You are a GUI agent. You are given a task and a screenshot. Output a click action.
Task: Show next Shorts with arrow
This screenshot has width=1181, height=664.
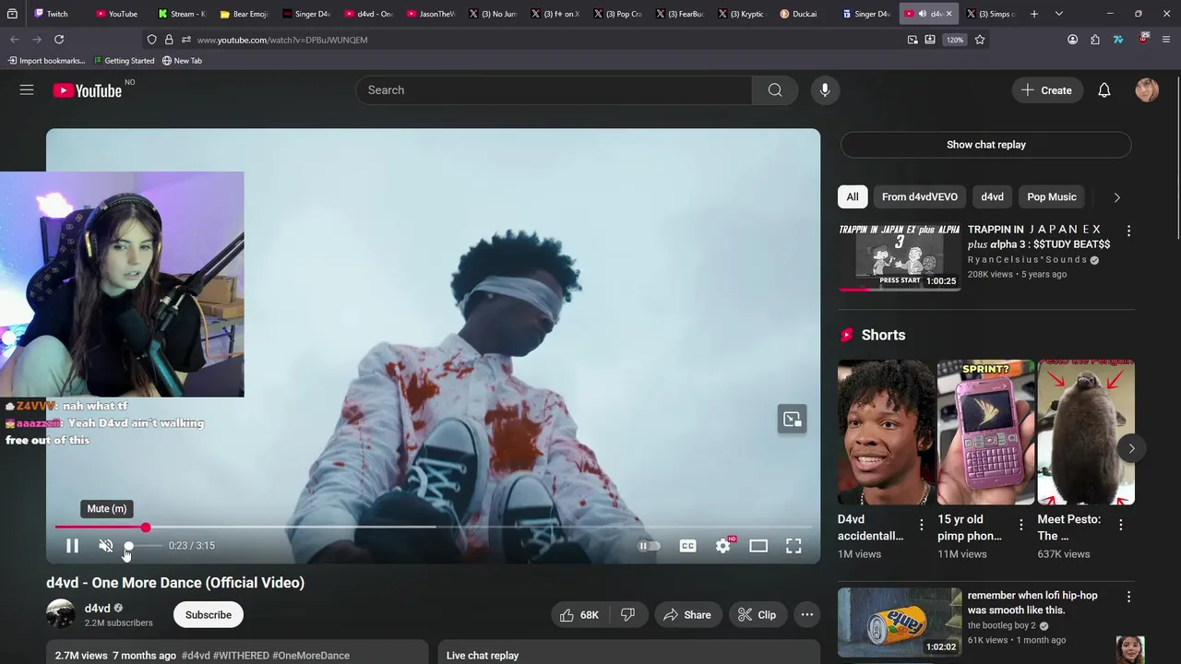pos(1131,448)
